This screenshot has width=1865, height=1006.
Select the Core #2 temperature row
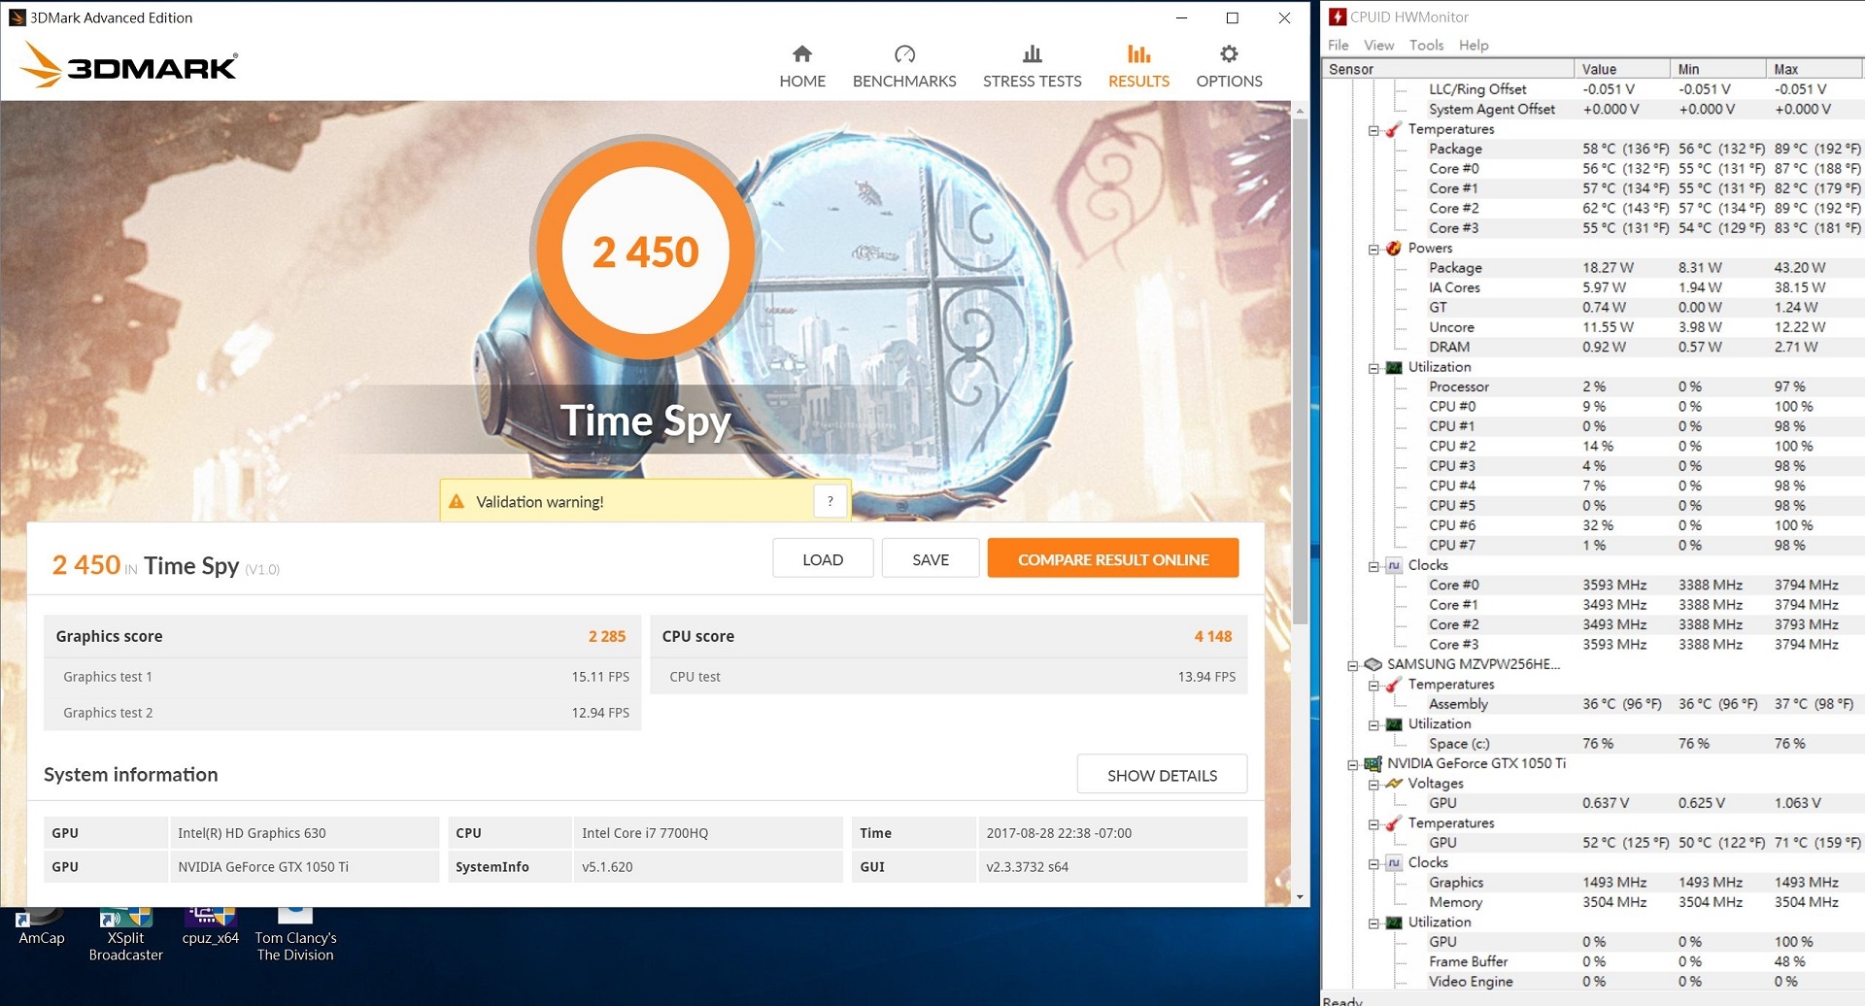click(x=1644, y=208)
